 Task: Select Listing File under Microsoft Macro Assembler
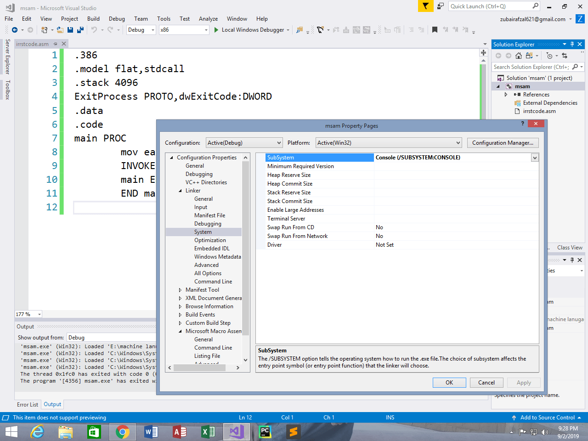[207, 356]
